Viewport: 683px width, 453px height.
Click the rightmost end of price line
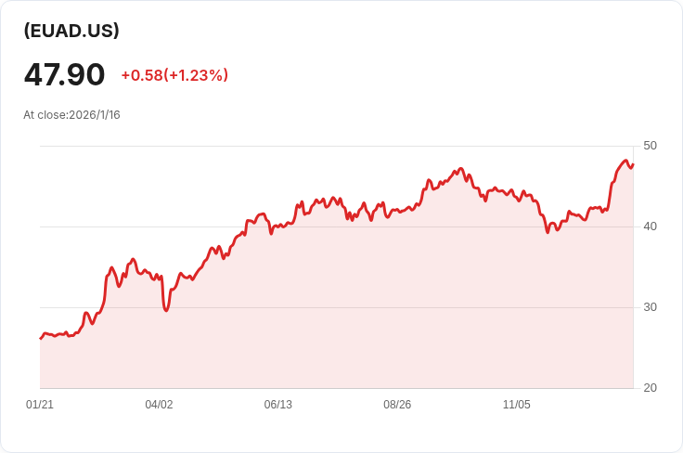tap(633, 165)
